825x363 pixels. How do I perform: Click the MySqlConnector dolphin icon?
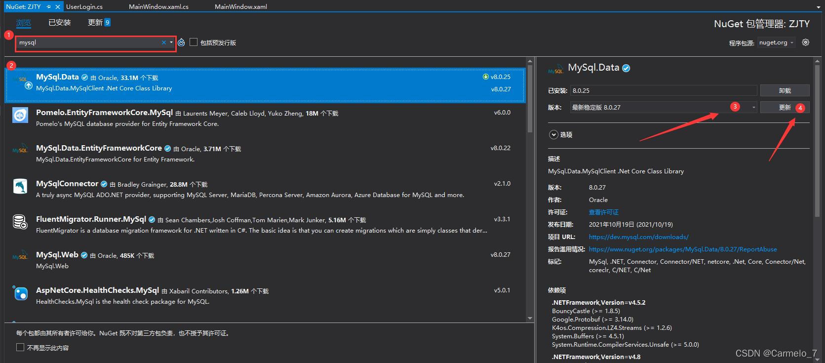click(x=20, y=186)
